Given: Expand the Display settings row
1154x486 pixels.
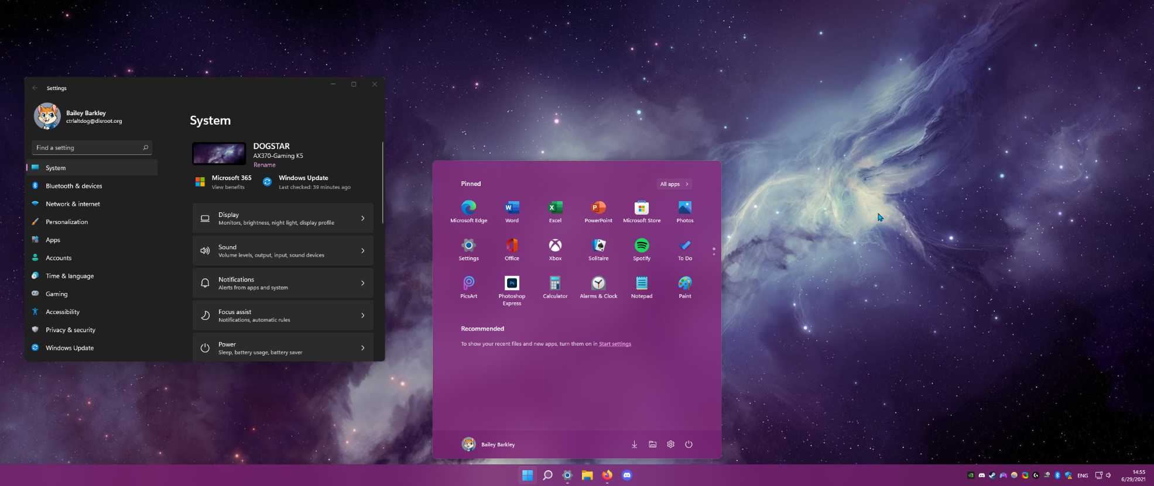Looking at the screenshot, I should point(283,218).
